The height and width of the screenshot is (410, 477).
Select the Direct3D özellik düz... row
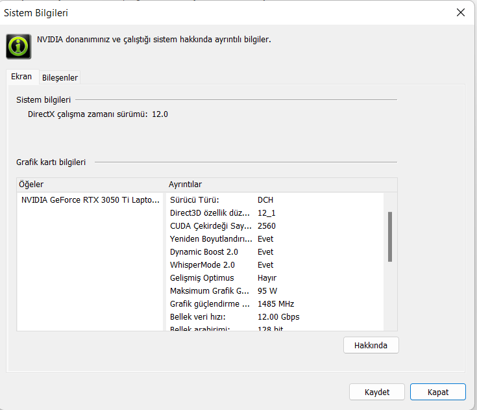(275, 213)
